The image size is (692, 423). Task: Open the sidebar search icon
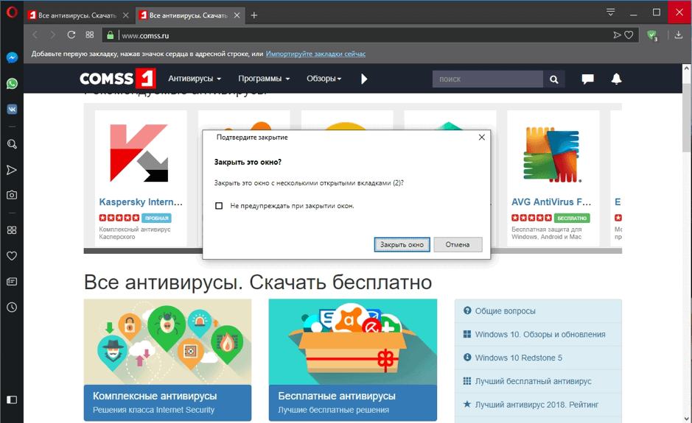(x=12, y=144)
